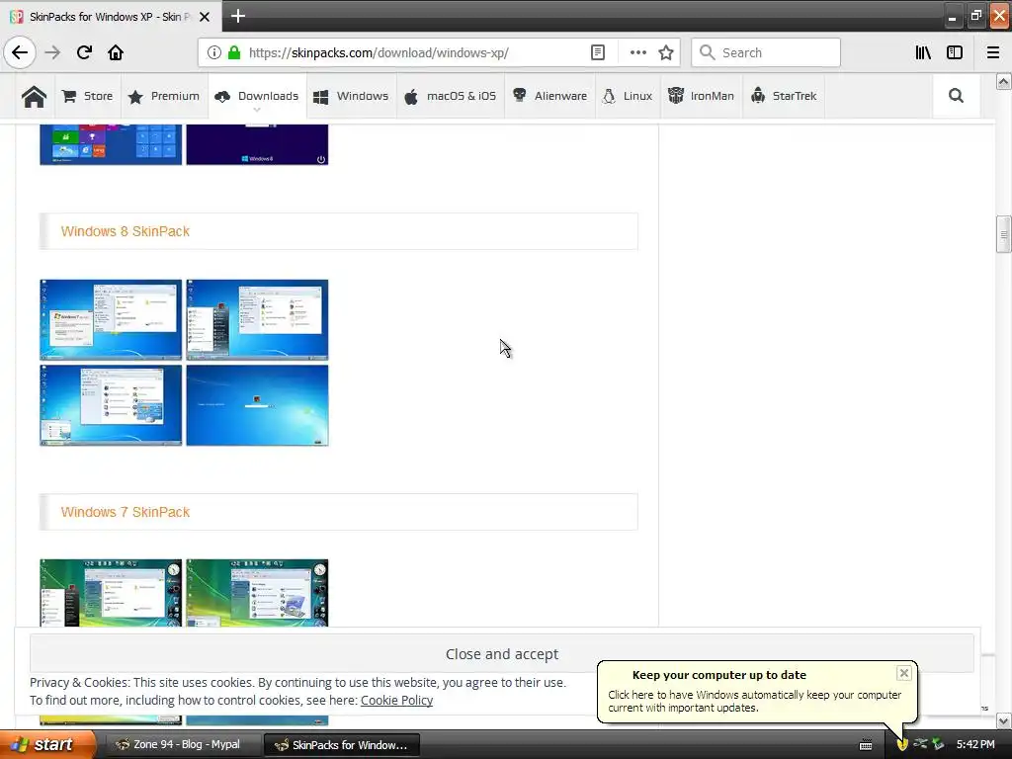Screen dimensions: 1012x759
Task: Select the SkinPacks for Windows XP tab
Action: pos(111,17)
